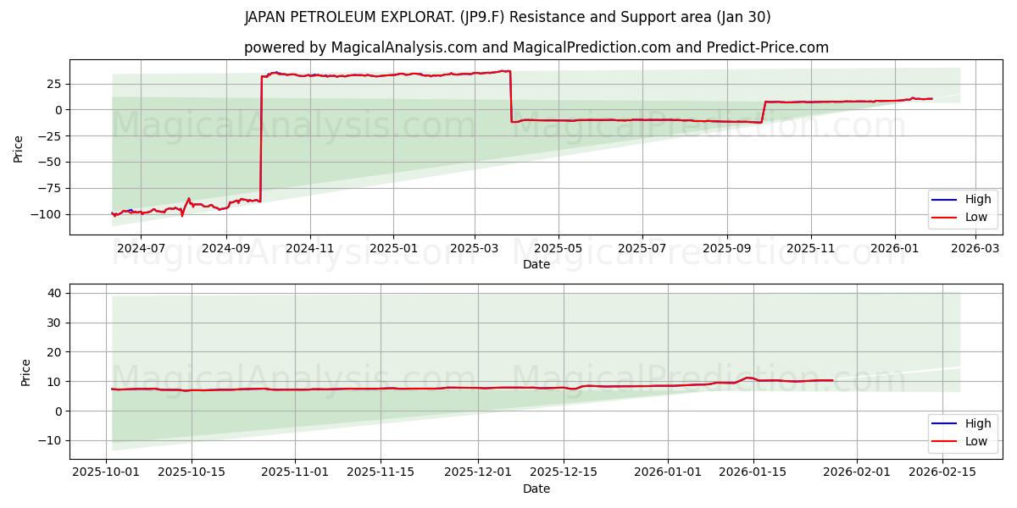Screen dimensions: 1017x508
Task: Click the '20' price tick in bottom chart
Action: pos(56,352)
